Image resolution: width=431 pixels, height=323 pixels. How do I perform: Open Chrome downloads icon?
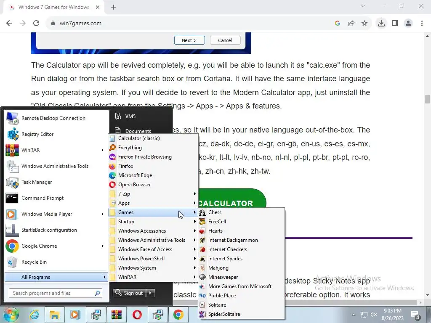(x=381, y=24)
